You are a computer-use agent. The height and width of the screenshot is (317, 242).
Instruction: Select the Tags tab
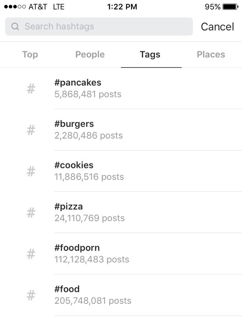click(x=150, y=55)
